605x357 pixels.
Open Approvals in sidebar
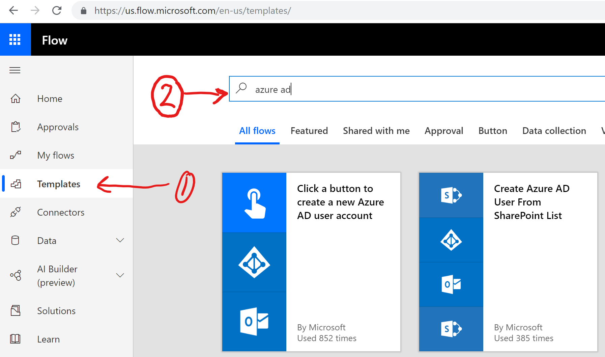(58, 127)
